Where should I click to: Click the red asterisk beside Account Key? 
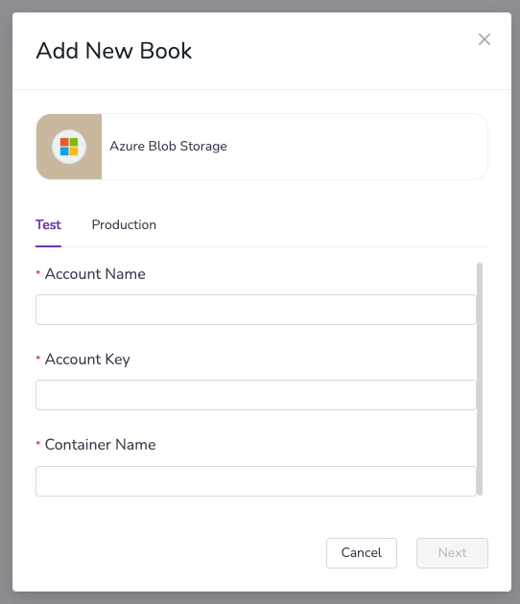pyautogui.click(x=37, y=359)
